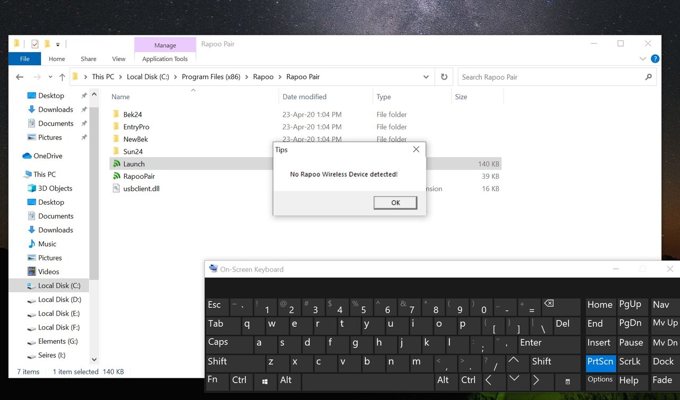Select the Bek24 folder
Image resolution: width=680 pixels, height=400 pixels.
(132, 115)
